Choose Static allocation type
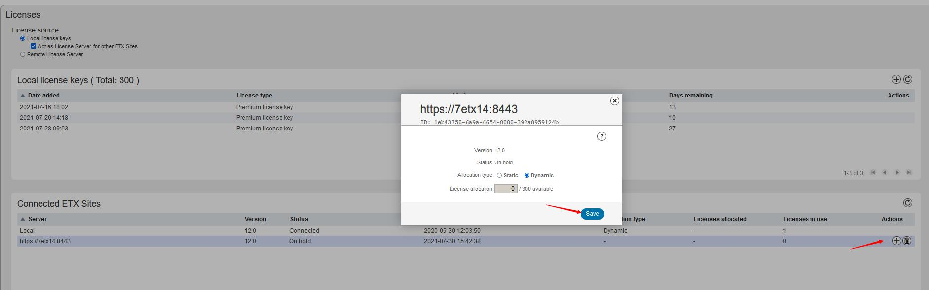 (x=499, y=175)
